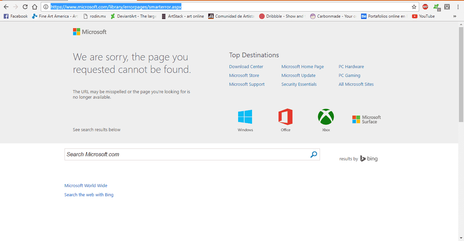Screen dimensions: 464x241
Task: Click the scrollbar down arrow
Action: 461,238
